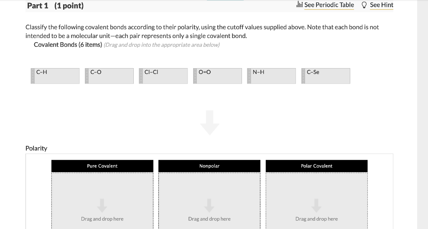428x229 pixels.
Task: Click the drag grip on Cl–Cl tile
Action: (x=141, y=76)
